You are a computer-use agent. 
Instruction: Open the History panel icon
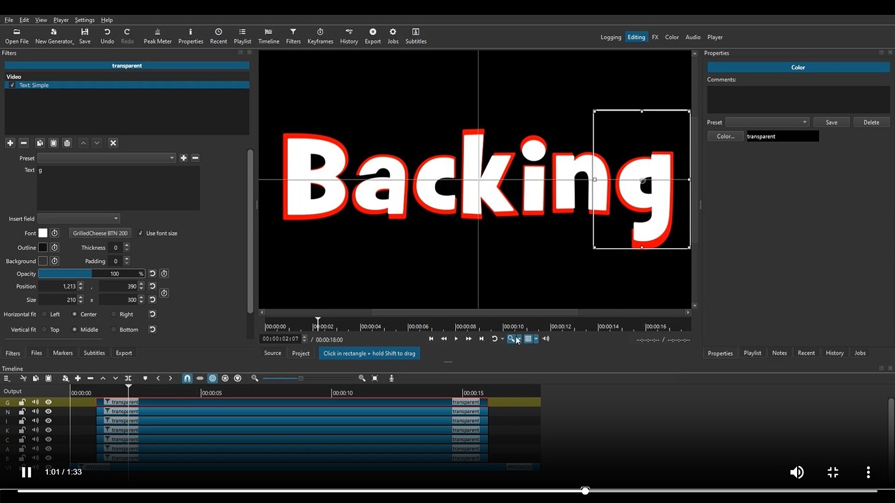pos(348,36)
